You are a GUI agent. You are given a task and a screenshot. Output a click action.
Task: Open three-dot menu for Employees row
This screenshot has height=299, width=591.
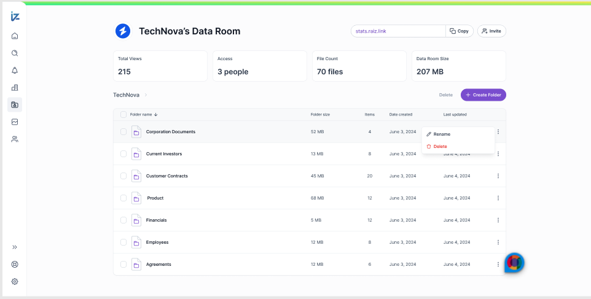(498, 243)
